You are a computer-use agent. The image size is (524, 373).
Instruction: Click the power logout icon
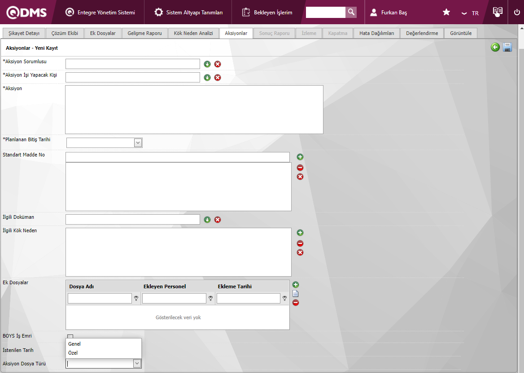click(x=517, y=13)
